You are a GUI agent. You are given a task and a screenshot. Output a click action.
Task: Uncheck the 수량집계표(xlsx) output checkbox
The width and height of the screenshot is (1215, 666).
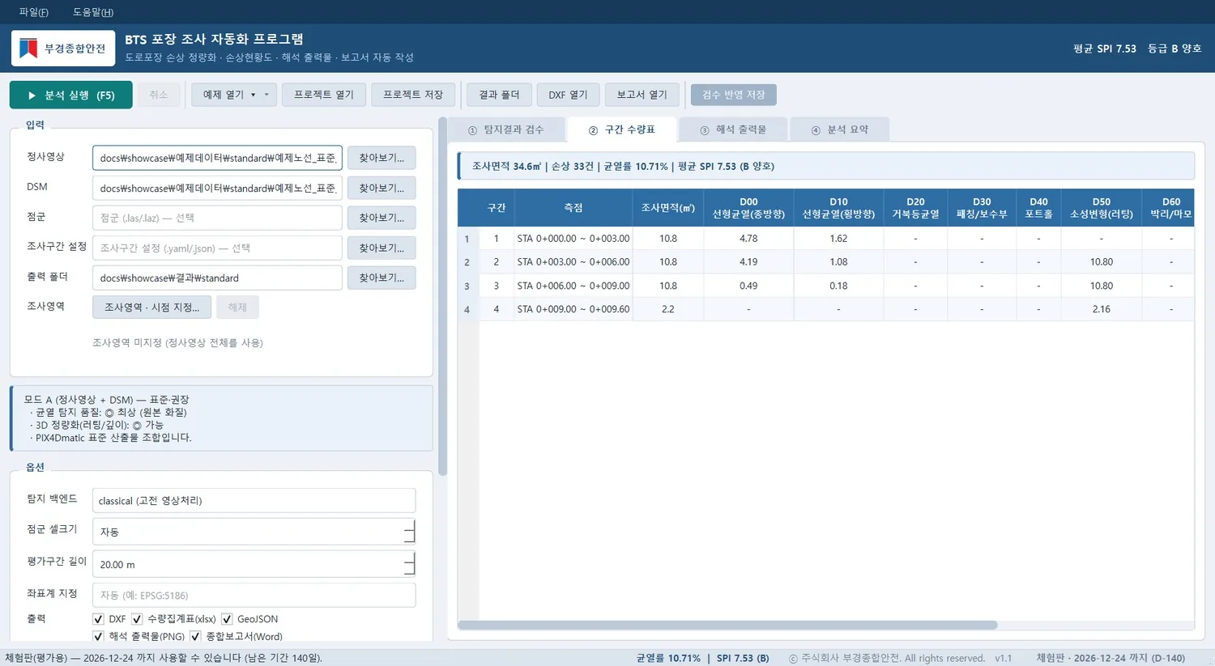[x=137, y=619]
